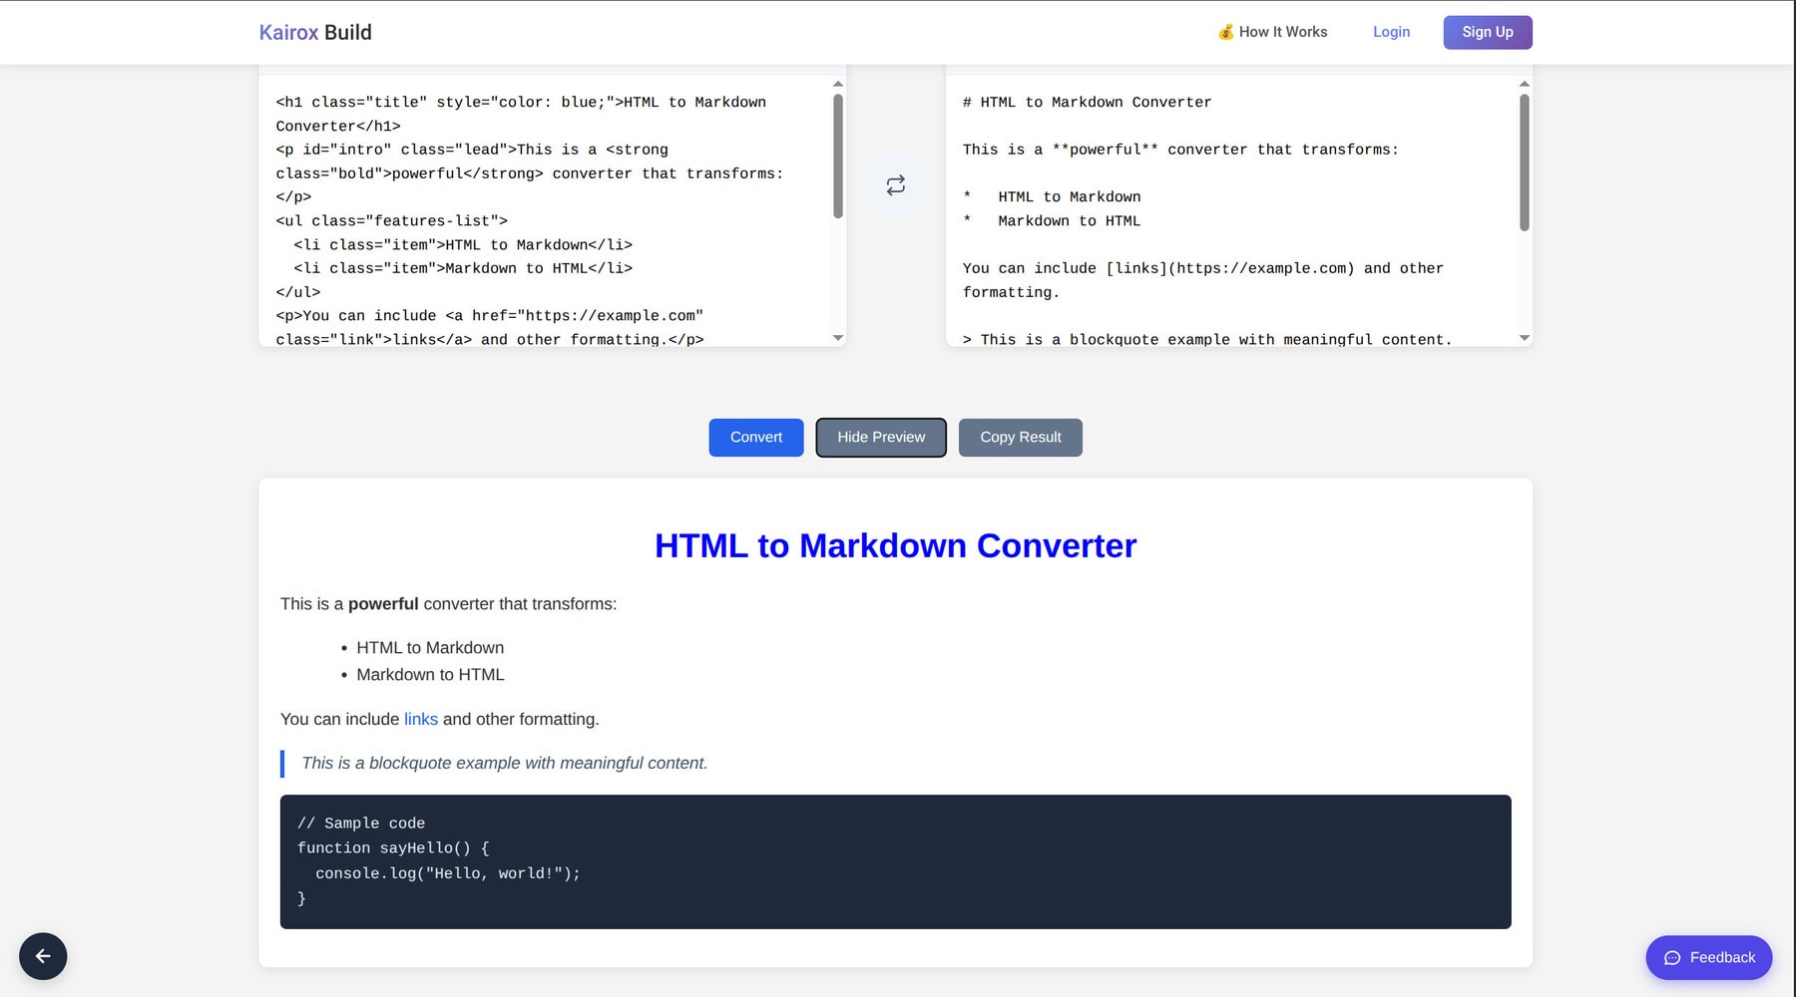Click the HTML input scrollbar thumb

click(x=837, y=156)
